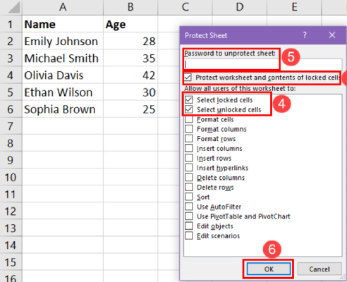
Task: Toggle Protect worksheet and contents of locked cells
Action: pos(188,78)
